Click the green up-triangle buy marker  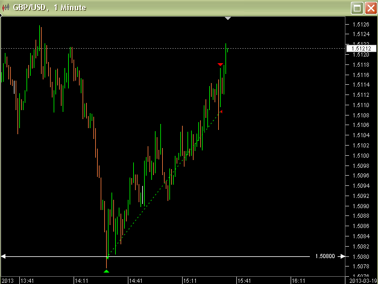click(x=106, y=271)
